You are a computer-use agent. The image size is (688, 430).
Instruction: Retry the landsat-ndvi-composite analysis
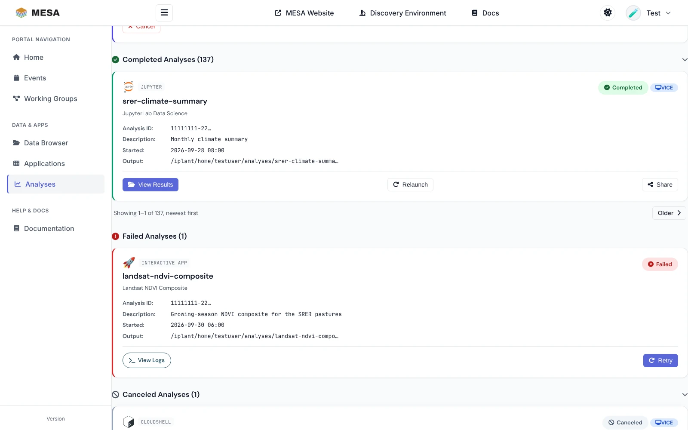click(660, 360)
